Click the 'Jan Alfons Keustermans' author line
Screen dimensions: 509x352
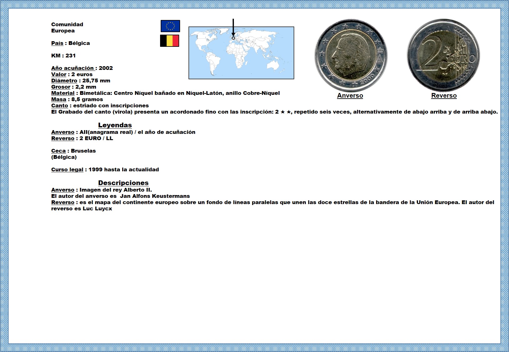(x=120, y=196)
